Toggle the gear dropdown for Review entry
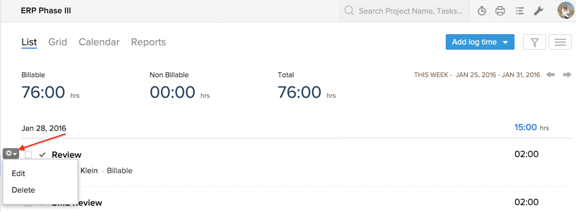This screenshot has width=576, height=212. pyautogui.click(x=11, y=154)
